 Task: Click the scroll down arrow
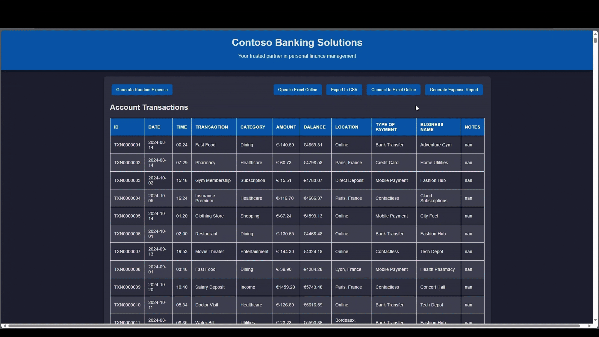pyautogui.click(x=595, y=320)
